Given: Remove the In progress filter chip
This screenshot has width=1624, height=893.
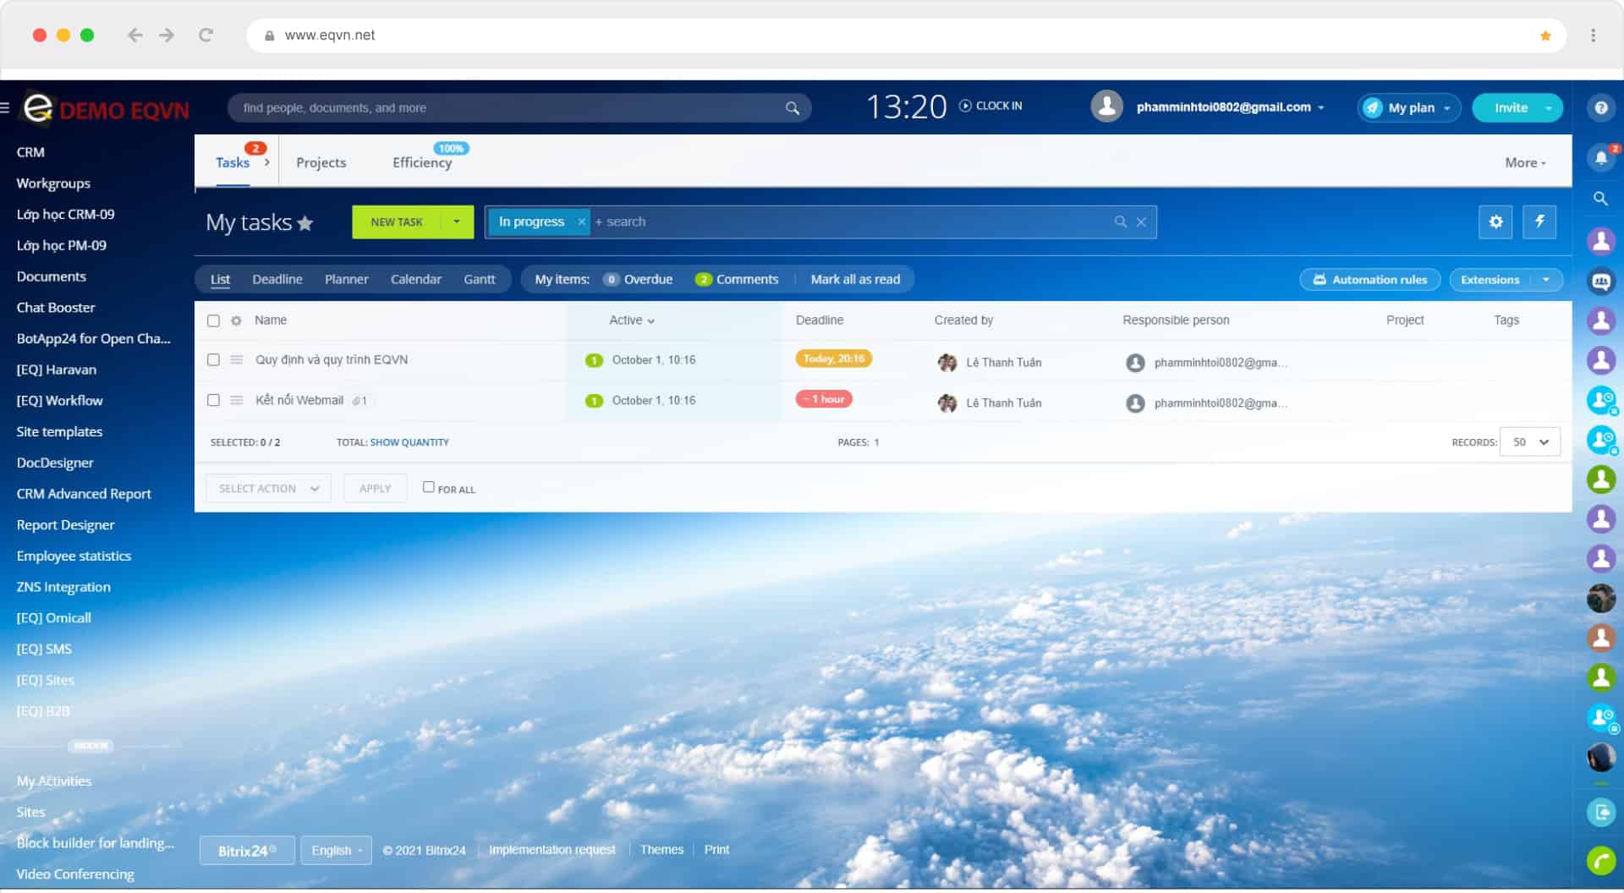Looking at the screenshot, I should coord(581,222).
